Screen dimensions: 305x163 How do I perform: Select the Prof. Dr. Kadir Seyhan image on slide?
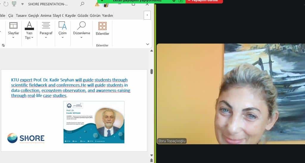(x=94, y=122)
